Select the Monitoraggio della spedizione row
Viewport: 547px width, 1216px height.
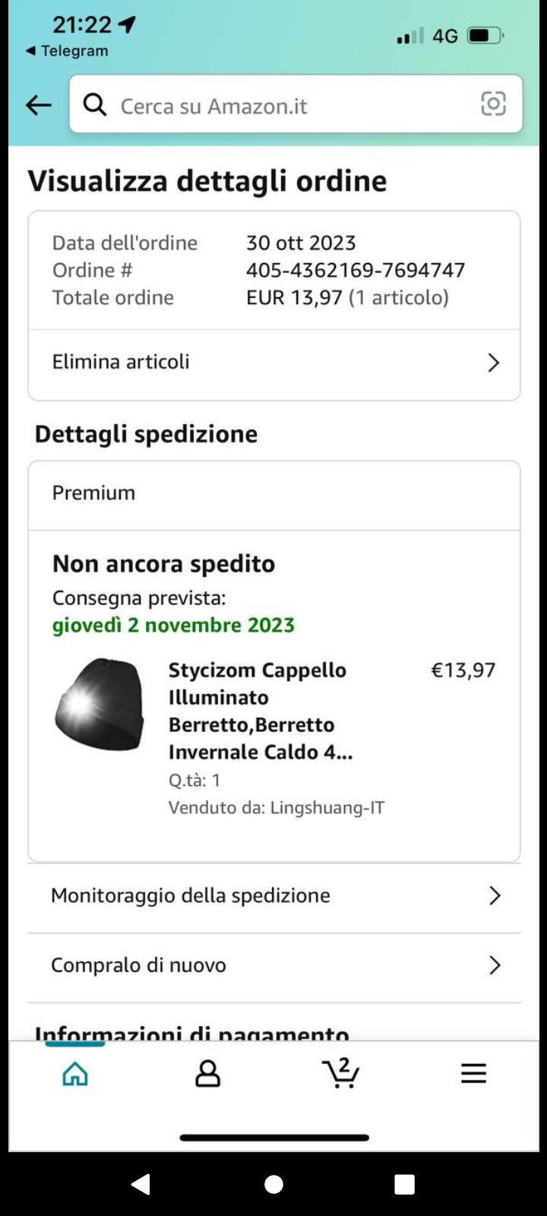pos(274,896)
